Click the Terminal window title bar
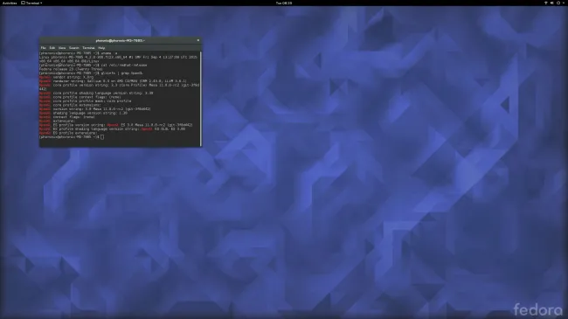The height and width of the screenshot is (319, 568). pyautogui.click(x=120, y=40)
